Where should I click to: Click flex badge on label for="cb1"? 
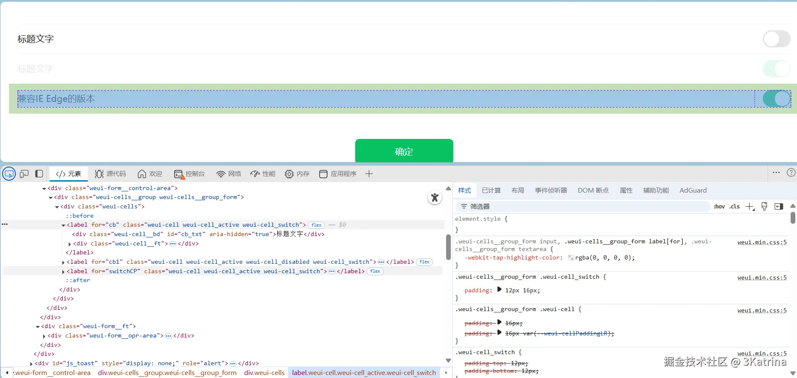(x=424, y=262)
